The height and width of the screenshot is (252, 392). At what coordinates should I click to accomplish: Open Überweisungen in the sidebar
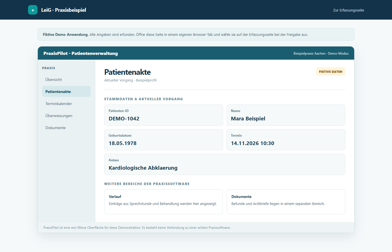click(66, 116)
